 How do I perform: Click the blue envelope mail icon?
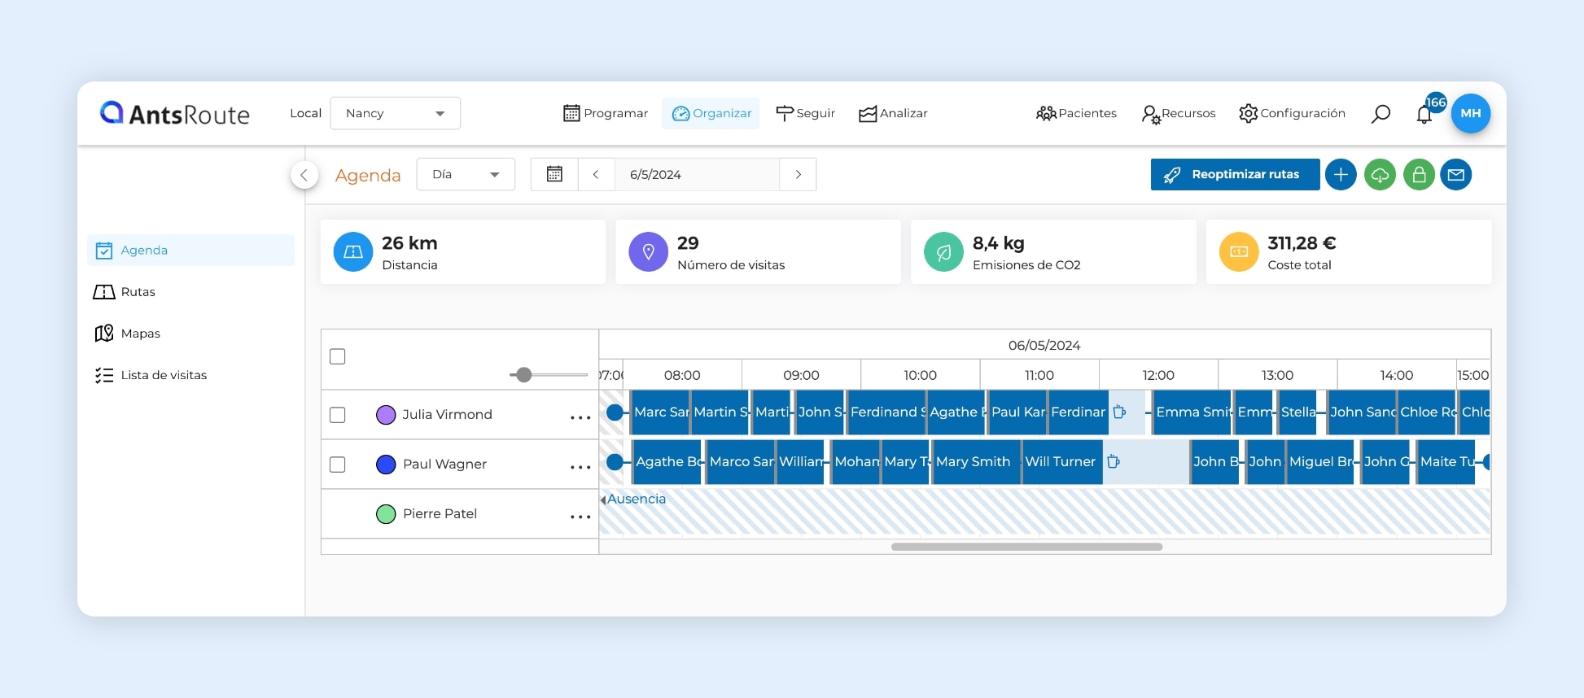(x=1456, y=175)
